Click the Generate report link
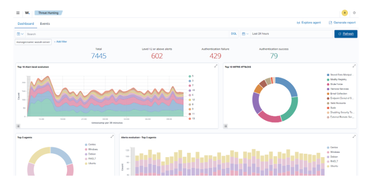The height and width of the screenshot is (181, 365). [342, 23]
